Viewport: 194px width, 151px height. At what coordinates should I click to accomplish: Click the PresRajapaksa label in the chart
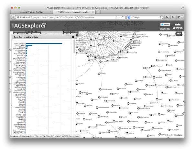tap(19, 43)
